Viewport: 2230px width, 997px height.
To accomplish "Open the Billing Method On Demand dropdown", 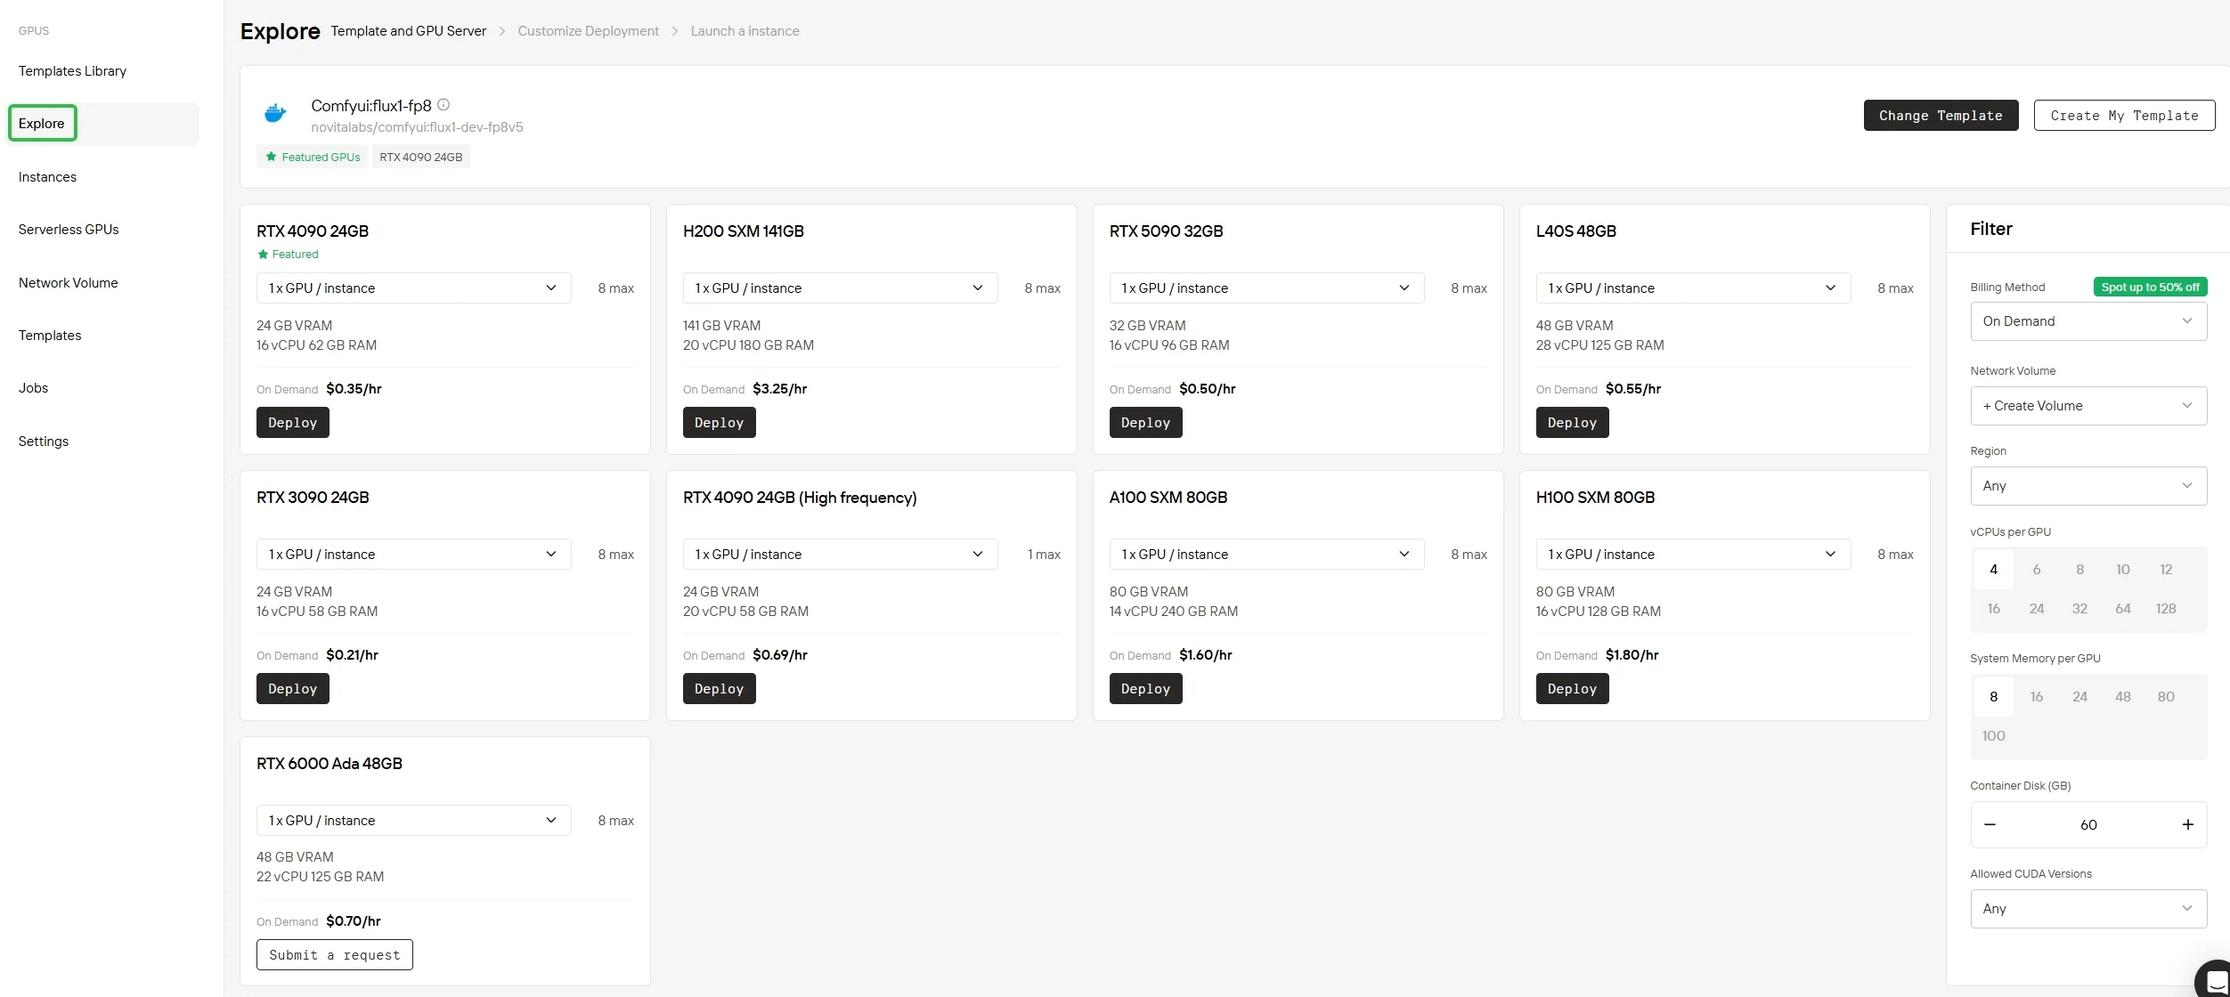I will [x=2088, y=321].
